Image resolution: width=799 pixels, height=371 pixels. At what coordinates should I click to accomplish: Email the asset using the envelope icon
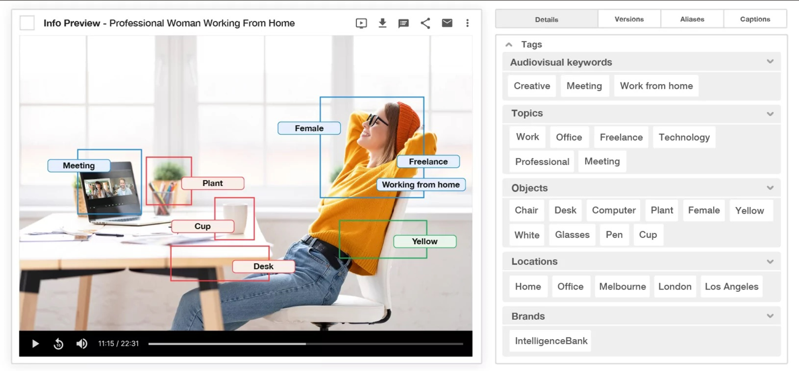[447, 23]
